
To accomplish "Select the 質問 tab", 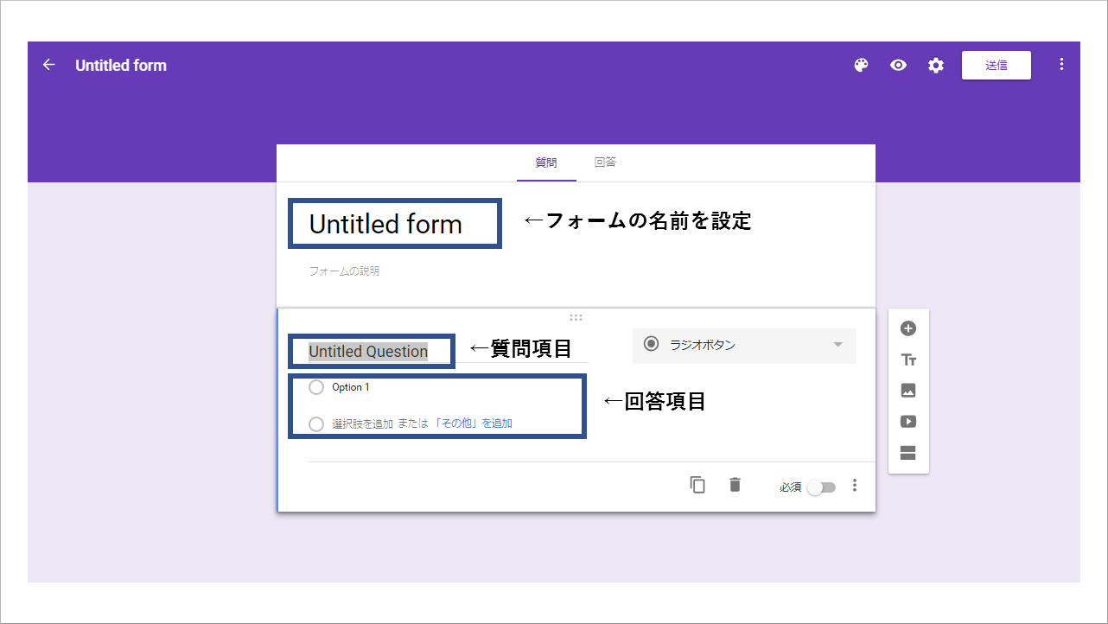I will click(546, 162).
